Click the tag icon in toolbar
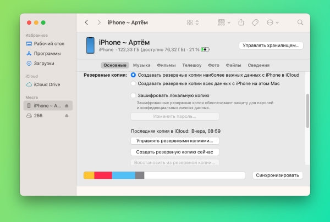Screen dimensions: 330x222 pos(255,22)
